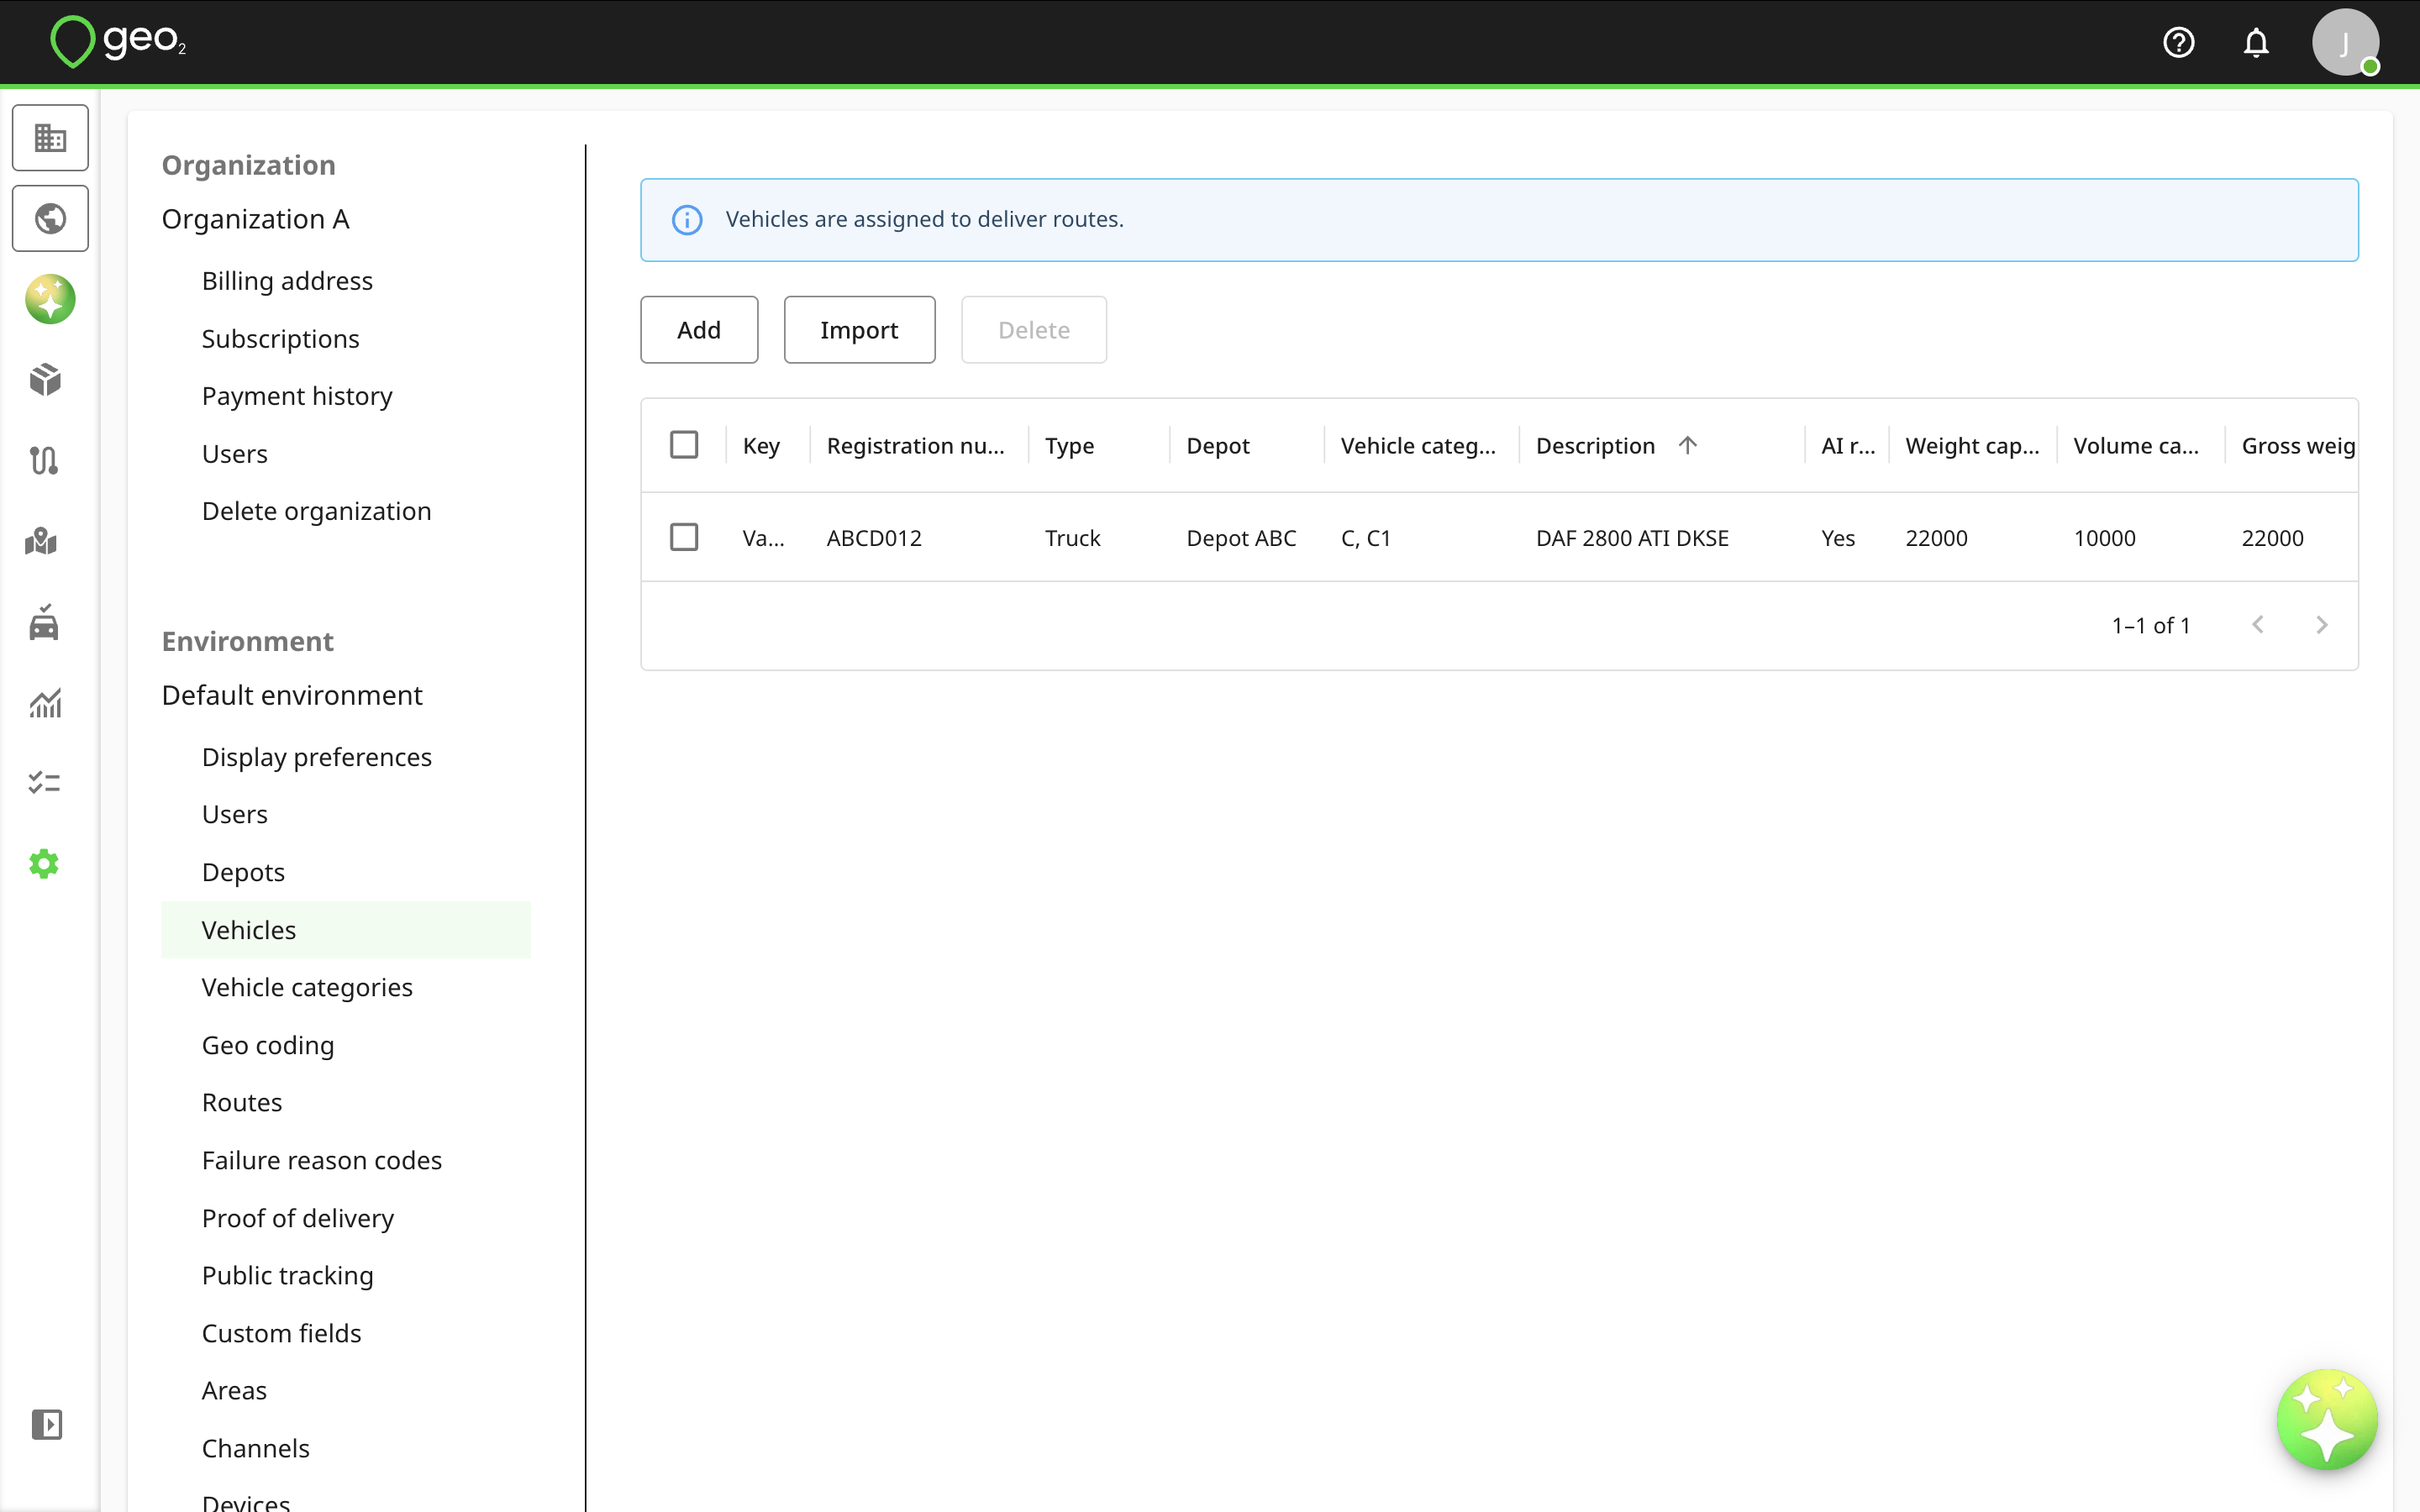The width and height of the screenshot is (2420, 1512).
Task: Click the 'Truck' type cell
Action: pyautogui.click(x=1072, y=538)
